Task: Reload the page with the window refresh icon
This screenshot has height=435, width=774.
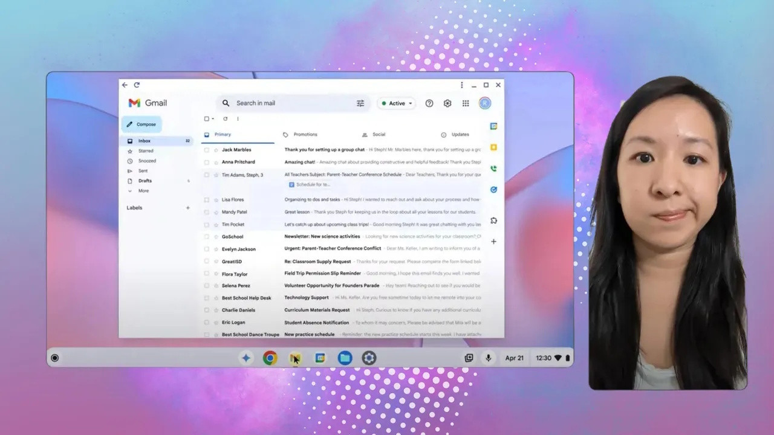Action: point(137,85)
